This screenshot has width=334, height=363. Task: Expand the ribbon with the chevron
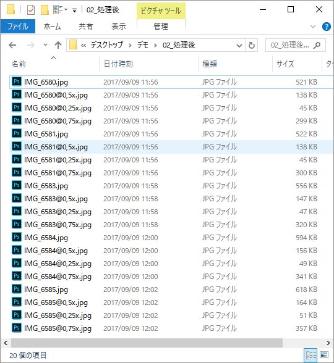[313, 27]
